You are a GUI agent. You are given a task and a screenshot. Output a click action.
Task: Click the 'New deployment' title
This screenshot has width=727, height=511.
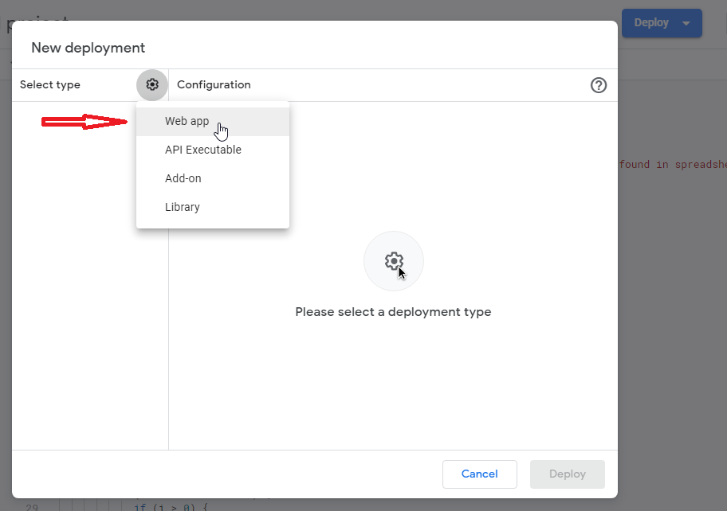(88, 48)
